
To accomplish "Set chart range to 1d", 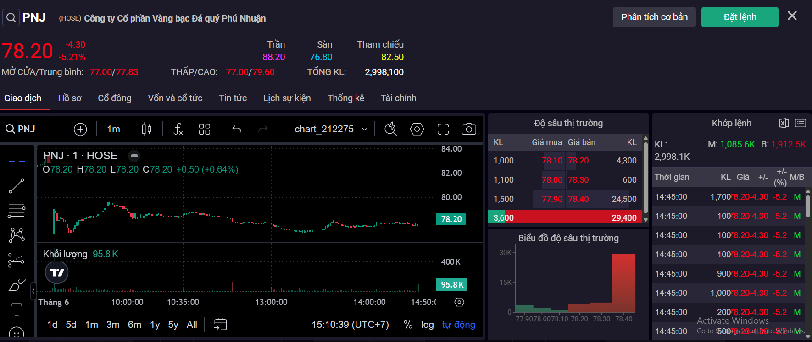I will click(52, 325).
